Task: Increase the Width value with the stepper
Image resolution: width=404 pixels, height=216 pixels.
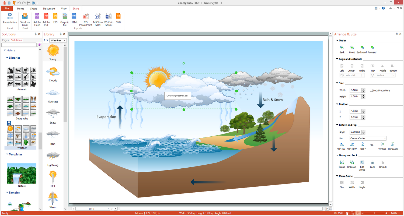Action: tap(364, 89)
